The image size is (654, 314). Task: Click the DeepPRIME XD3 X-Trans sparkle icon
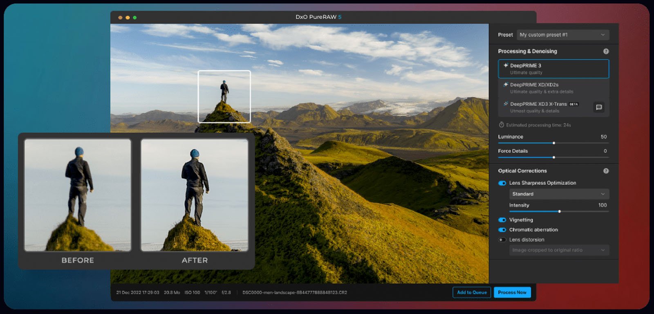(x=506, y=104)
